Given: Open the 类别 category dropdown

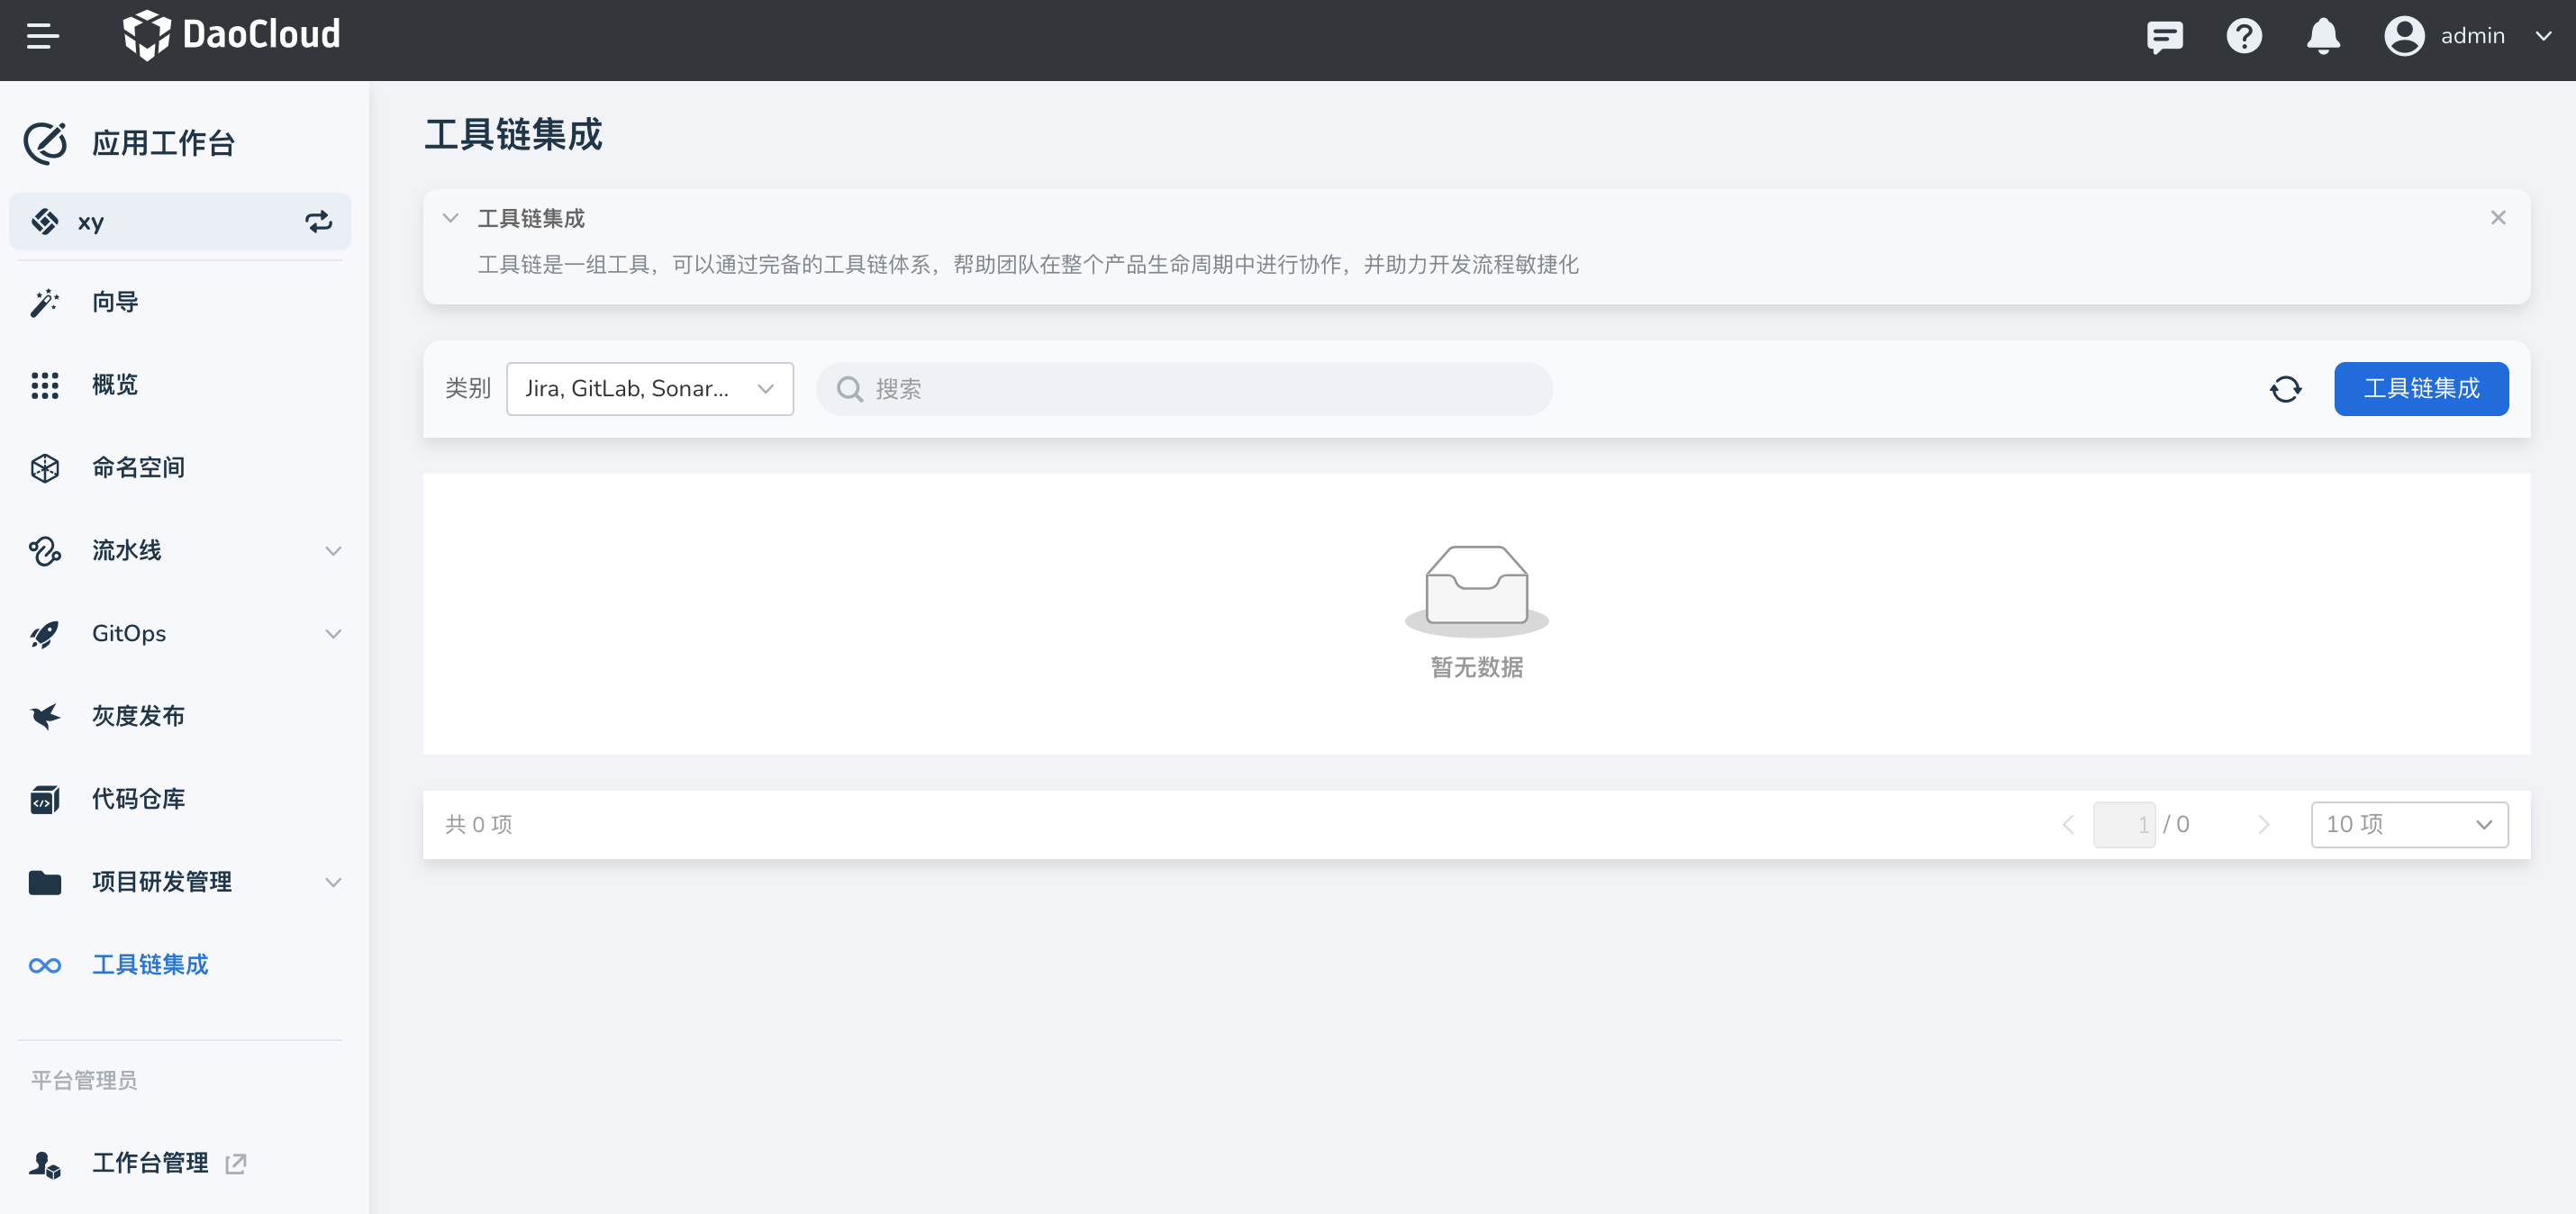Looking at the screenshot, I should (x=649, y=389).
